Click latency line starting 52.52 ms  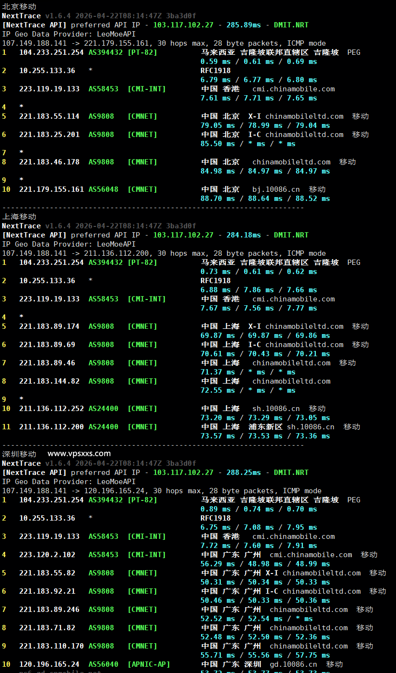point(257,619)
